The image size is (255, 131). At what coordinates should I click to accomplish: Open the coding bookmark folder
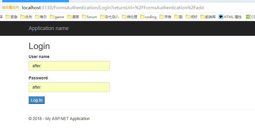point(148,17)
